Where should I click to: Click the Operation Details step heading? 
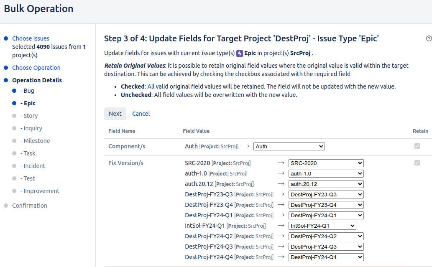pyautogui.click(x=37, y=80)
